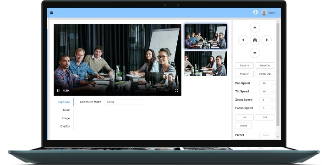Click the Focus Out button

[265, 74]
